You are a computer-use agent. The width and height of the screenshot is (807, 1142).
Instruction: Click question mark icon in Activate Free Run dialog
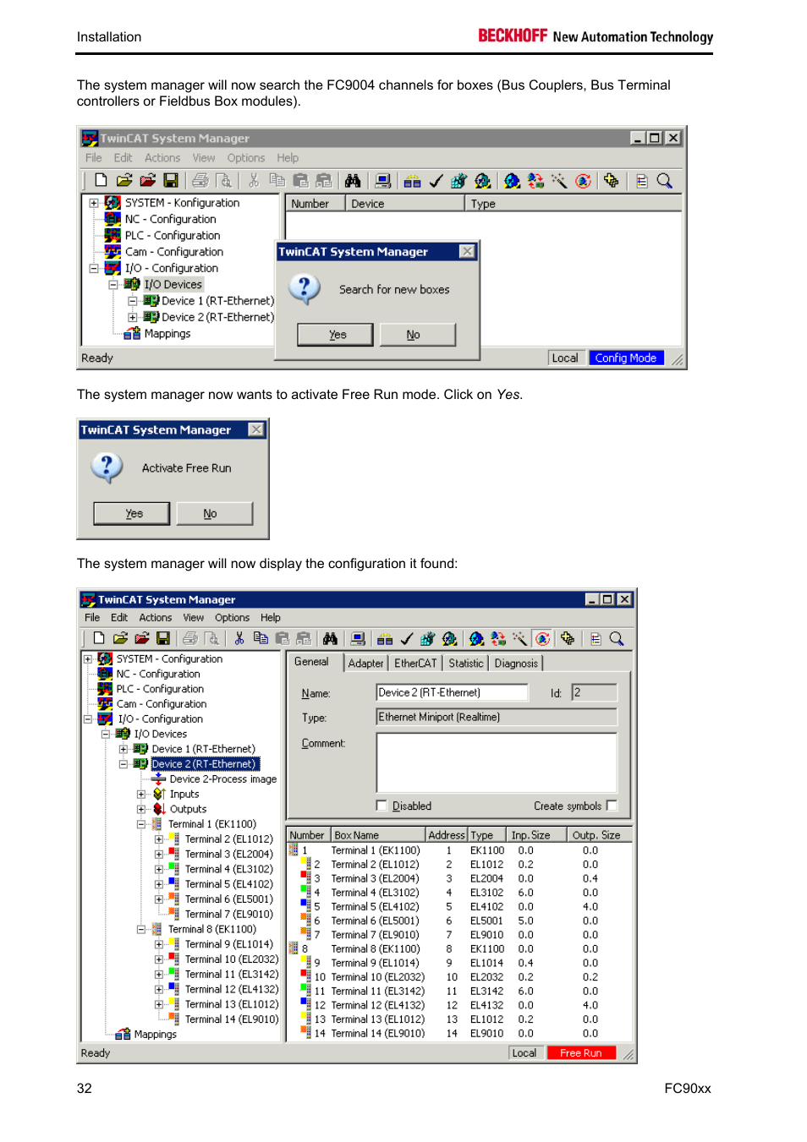click(x=107, y=467)
